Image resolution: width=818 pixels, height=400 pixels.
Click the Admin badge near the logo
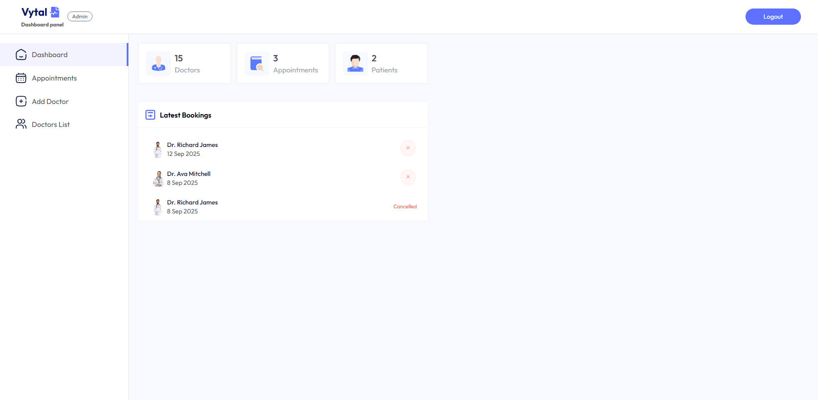pos(80,16)
